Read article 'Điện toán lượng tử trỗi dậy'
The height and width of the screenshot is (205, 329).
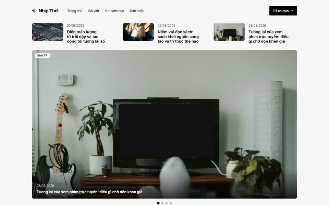86,37
